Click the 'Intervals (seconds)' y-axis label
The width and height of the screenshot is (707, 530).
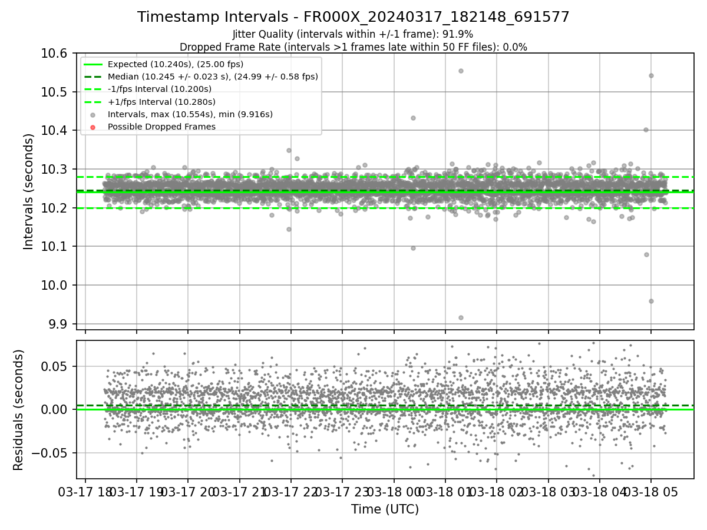tap(29, 191)
